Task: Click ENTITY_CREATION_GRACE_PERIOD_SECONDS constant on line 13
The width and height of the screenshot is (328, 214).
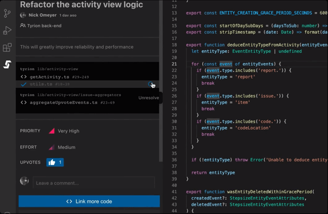Action: pos(266,13)
